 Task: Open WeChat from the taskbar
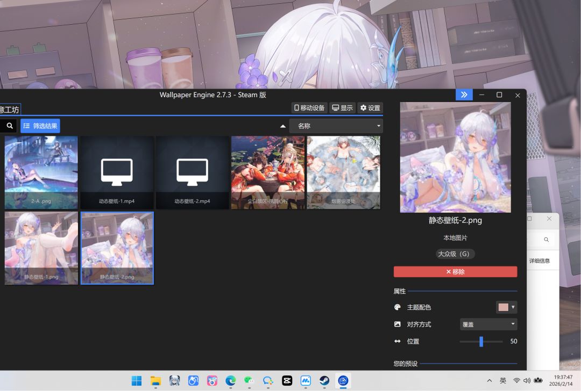[249, 381]
